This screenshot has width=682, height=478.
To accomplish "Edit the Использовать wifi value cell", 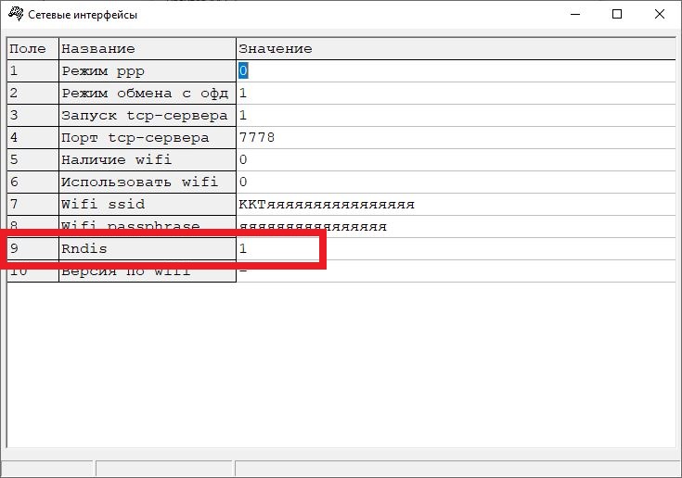I will 455,182.
